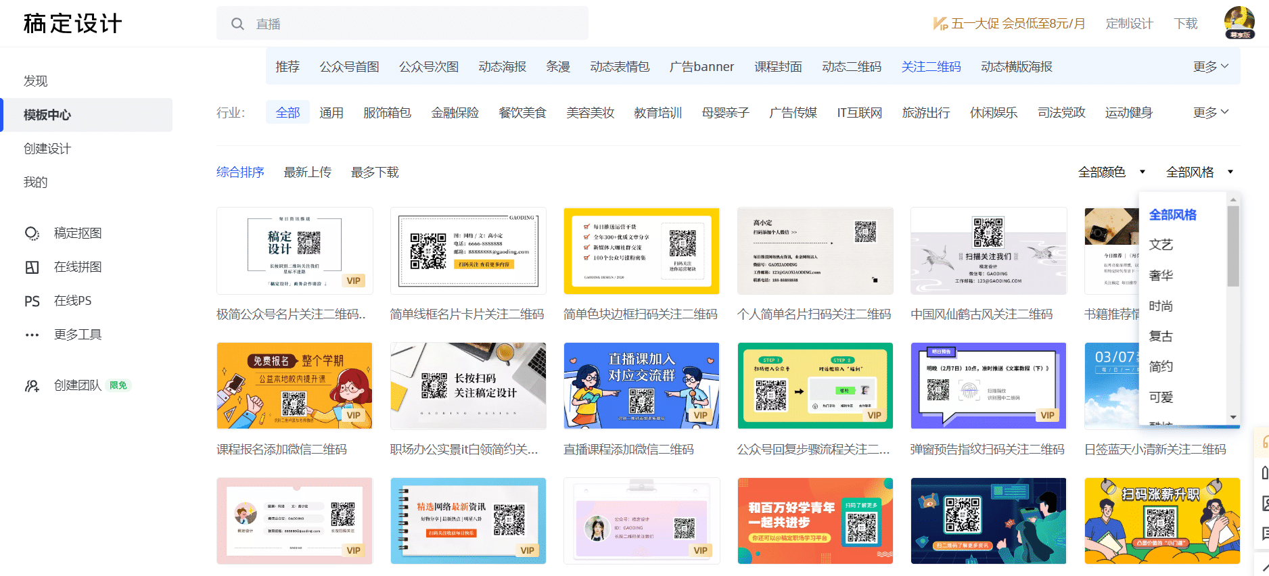Open 简单线框名片卡片关注二维码 thumbnail
This screenshot has width=1269, height=576.
[x=468, y=251]
